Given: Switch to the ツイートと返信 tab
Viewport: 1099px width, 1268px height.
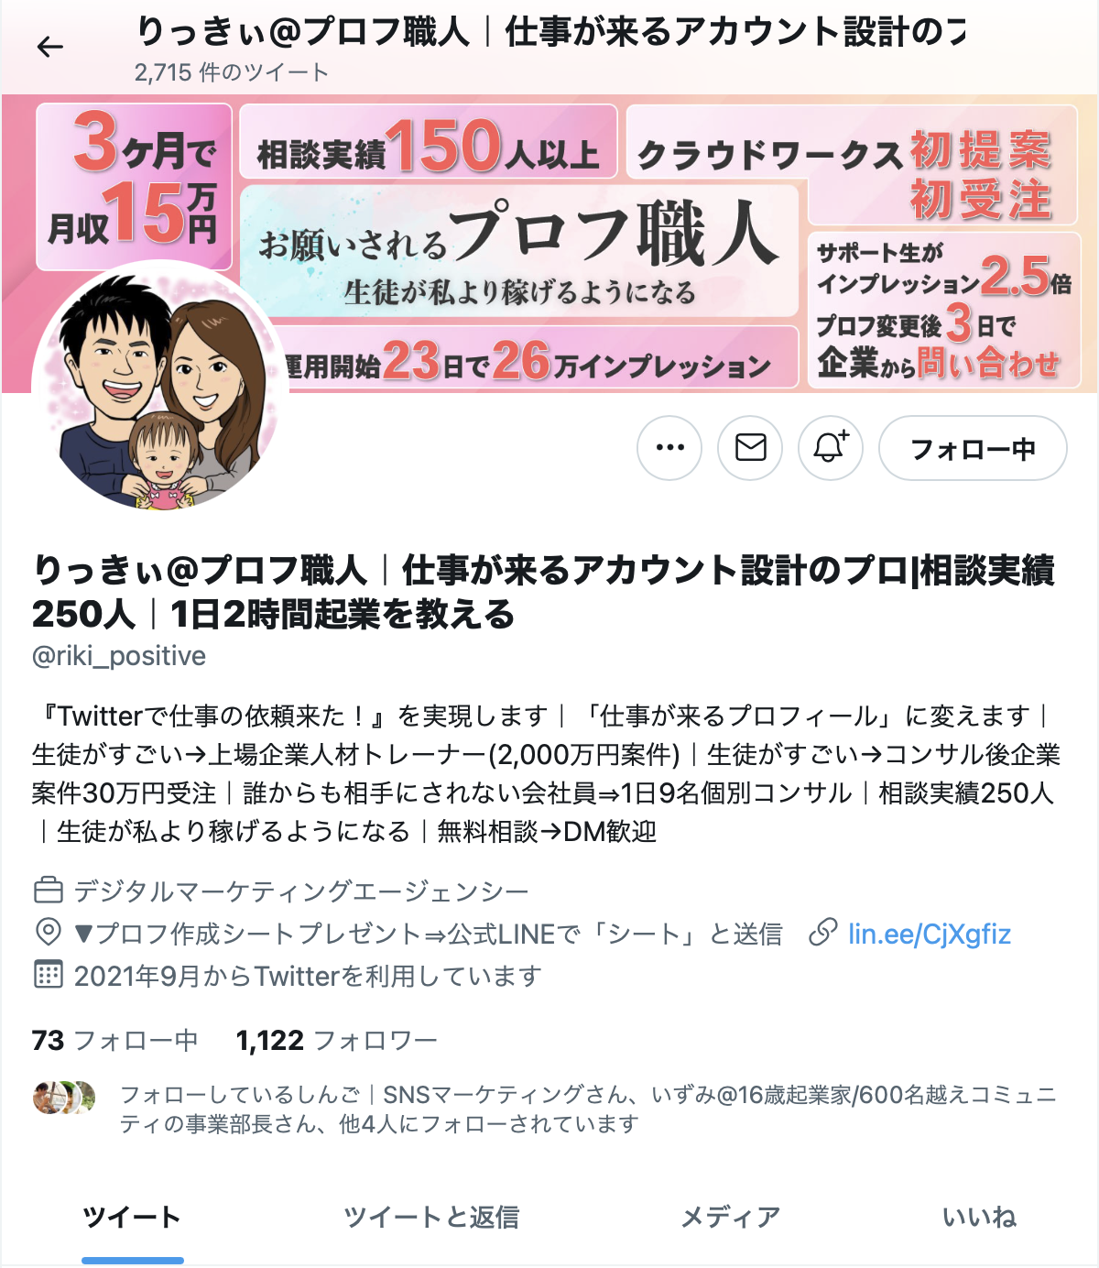Looking at the screenshot, I should point(431,1218).
